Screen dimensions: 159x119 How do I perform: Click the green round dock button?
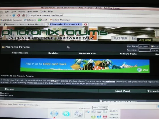93,117
